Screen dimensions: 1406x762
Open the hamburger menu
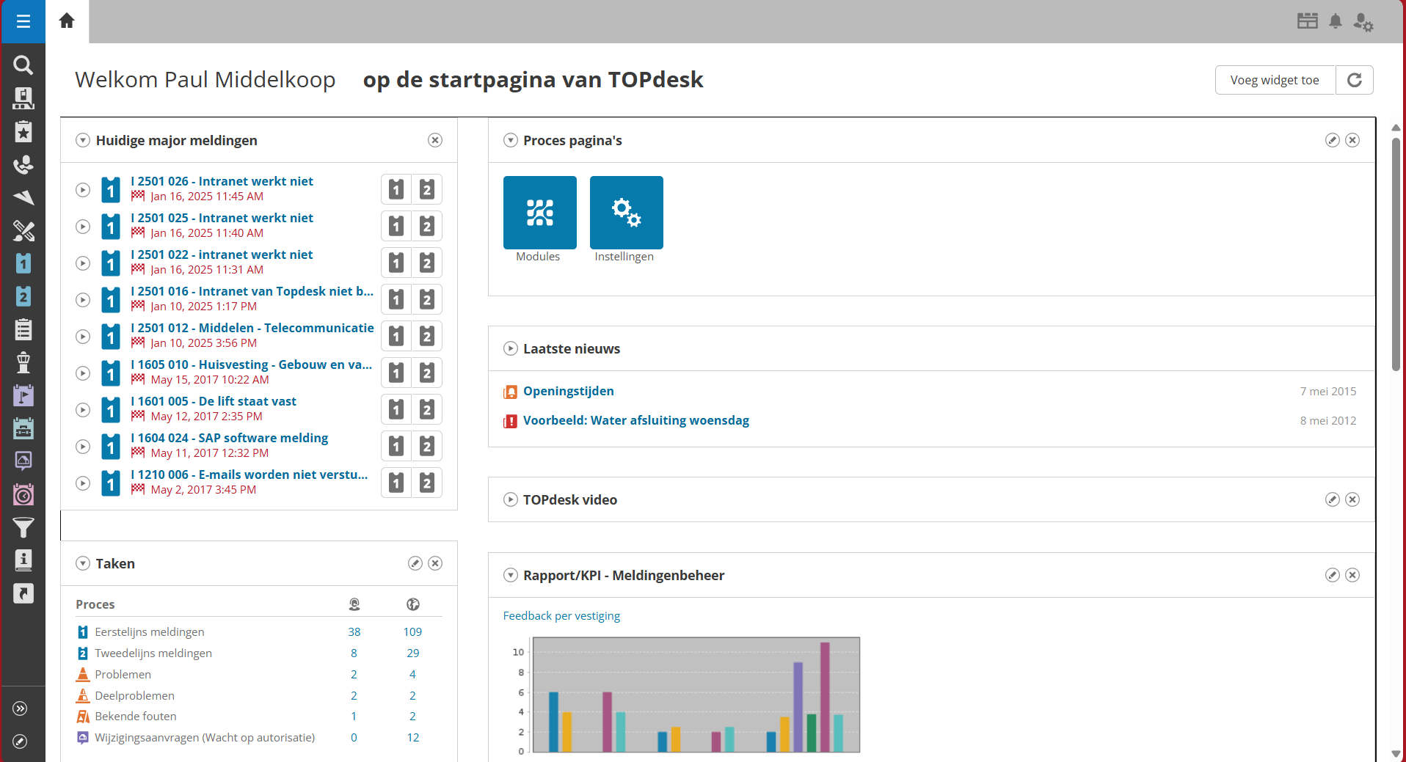tap(23, 21)
